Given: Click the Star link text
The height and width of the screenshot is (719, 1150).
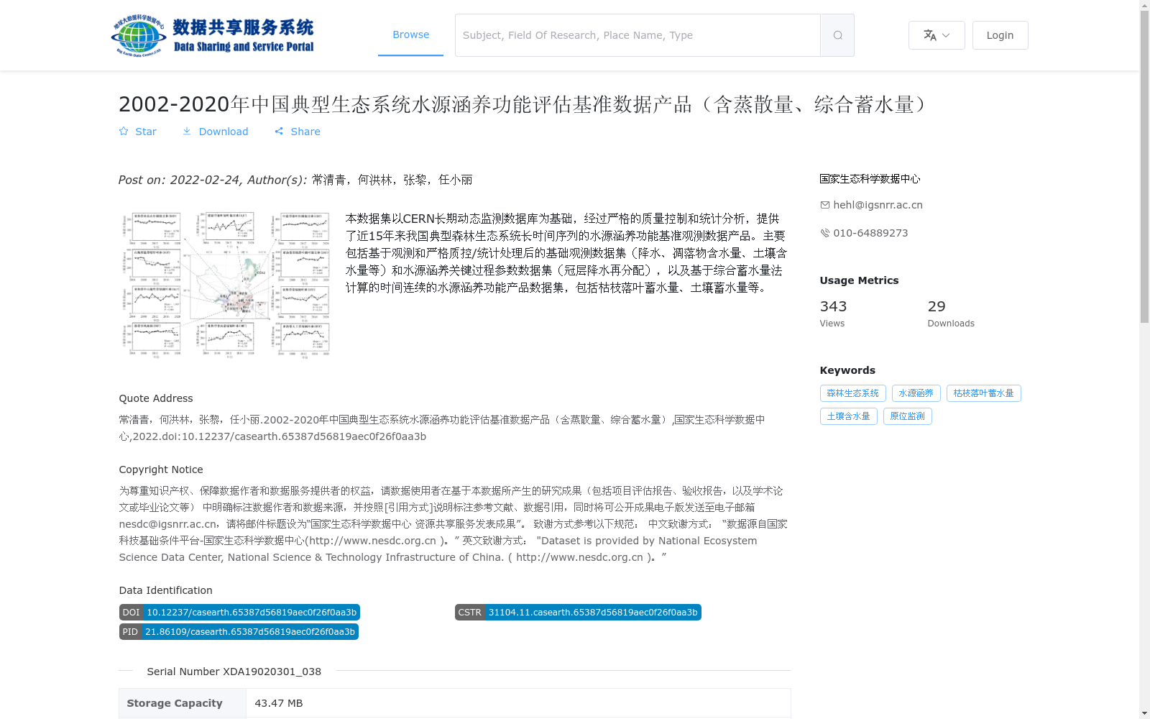Looking at the screenshot, I should pos(146,132).
